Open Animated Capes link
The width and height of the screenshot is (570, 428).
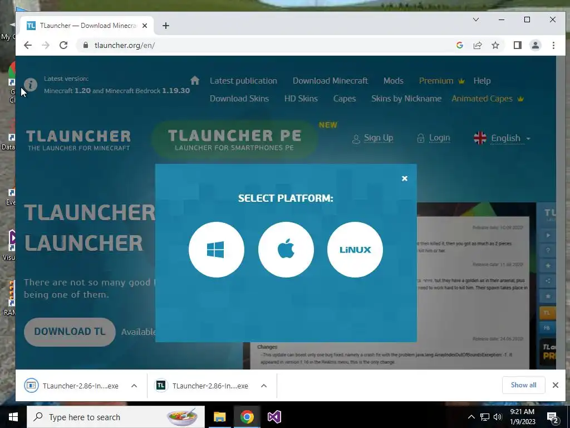[x=487, y=99]
